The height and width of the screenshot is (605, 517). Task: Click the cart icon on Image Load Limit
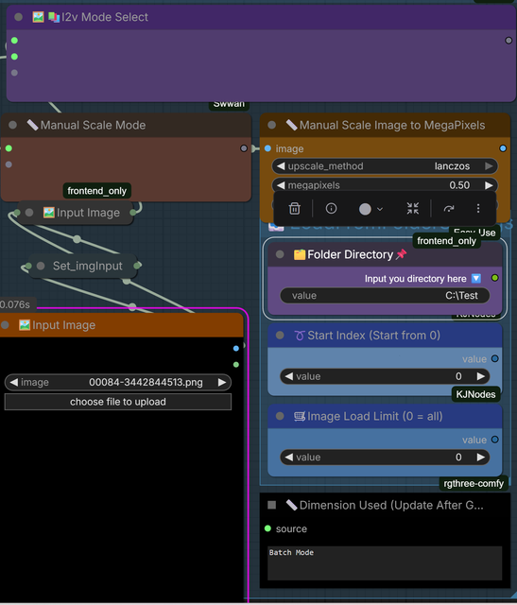tap(300, 416)
